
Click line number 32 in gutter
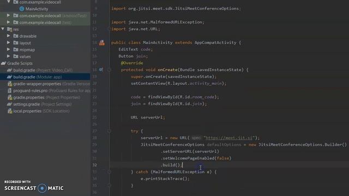(94, 165)
